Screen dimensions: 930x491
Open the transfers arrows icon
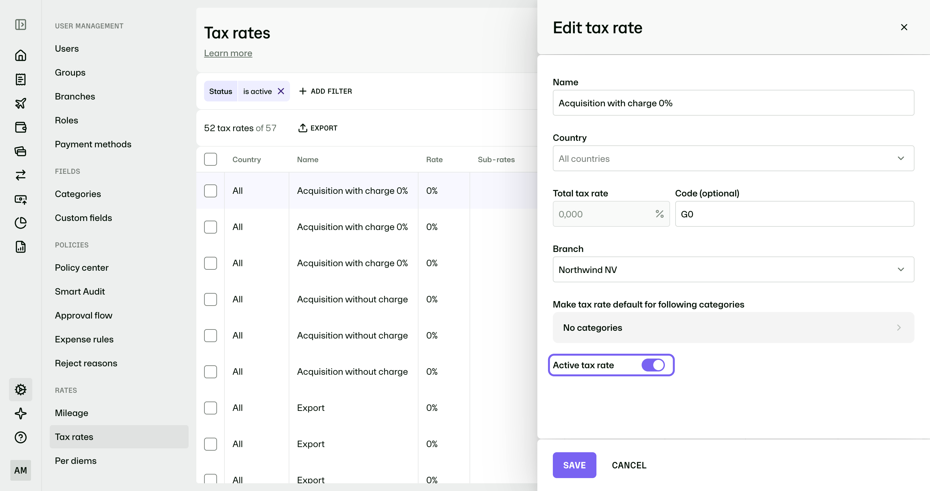(21, 175)
